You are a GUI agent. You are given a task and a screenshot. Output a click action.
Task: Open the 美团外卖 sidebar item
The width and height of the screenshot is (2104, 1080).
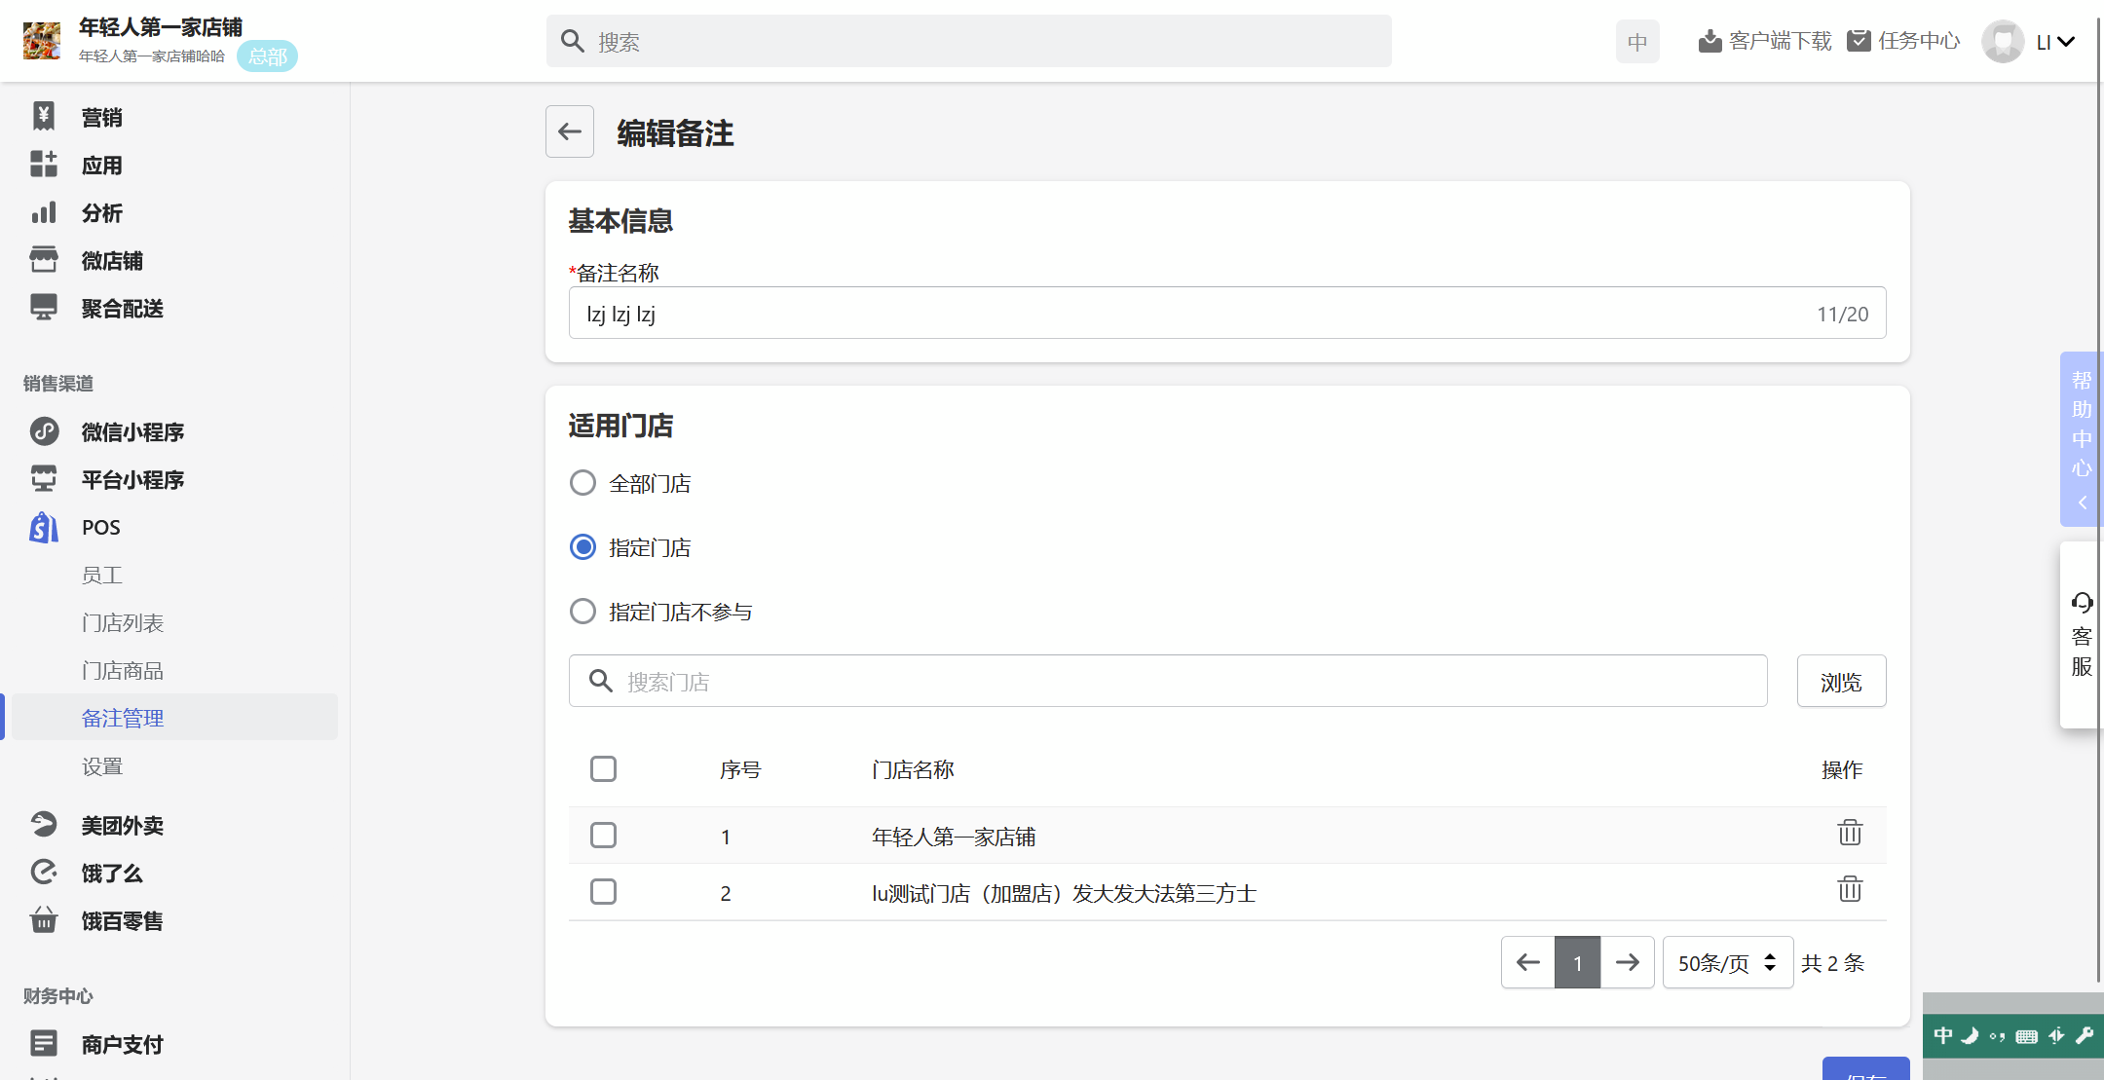[122, 826]
